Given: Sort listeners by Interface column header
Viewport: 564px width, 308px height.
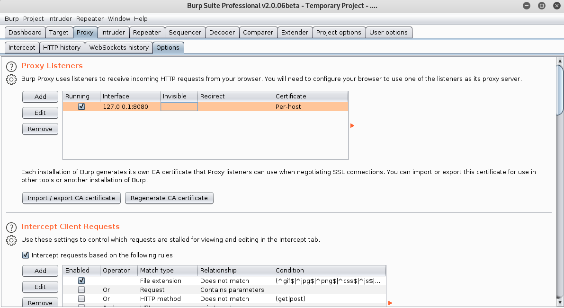Looking at the screenshot, I should pyautogui.click(x=130, y=97).
